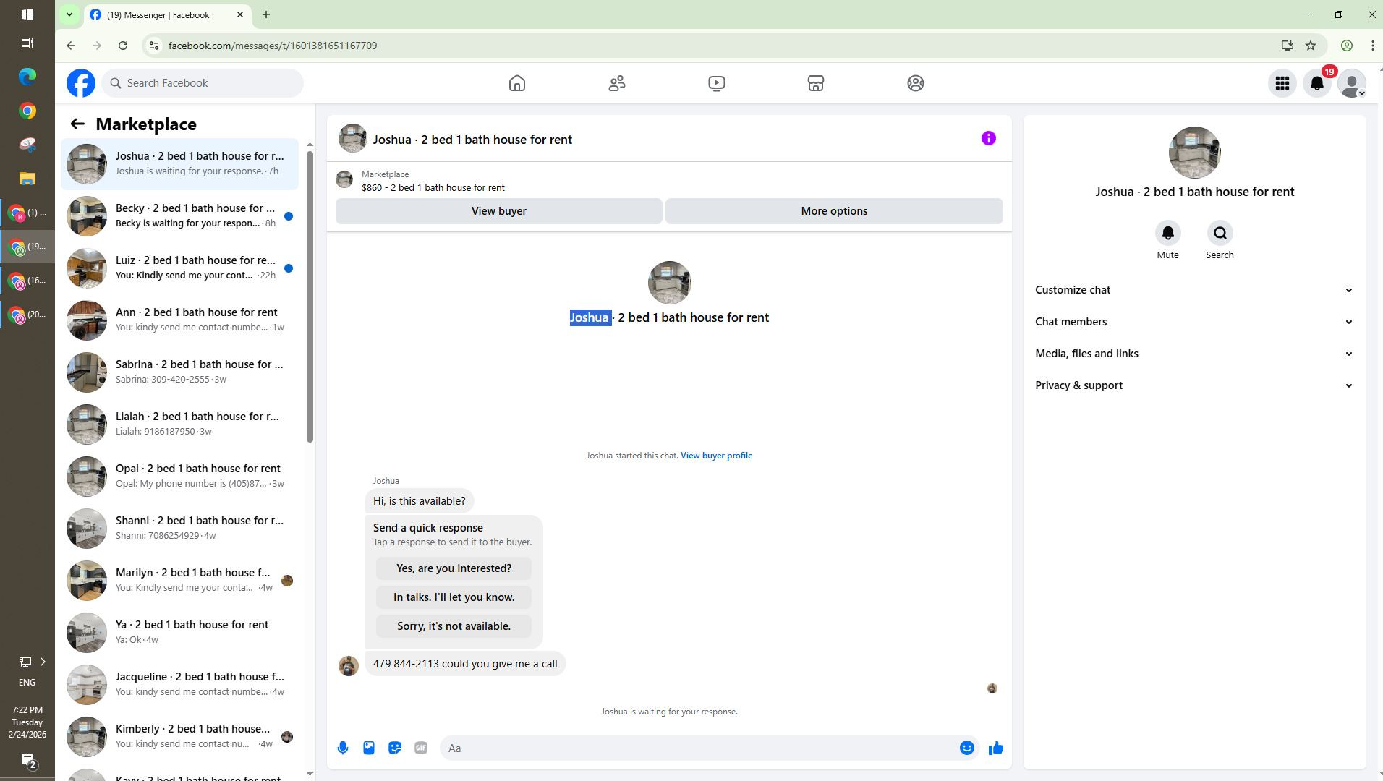The height and width of the screenshot is (781, 1383).
Task: Mute this Joshua conversation
Action: tap(1167, 233)
